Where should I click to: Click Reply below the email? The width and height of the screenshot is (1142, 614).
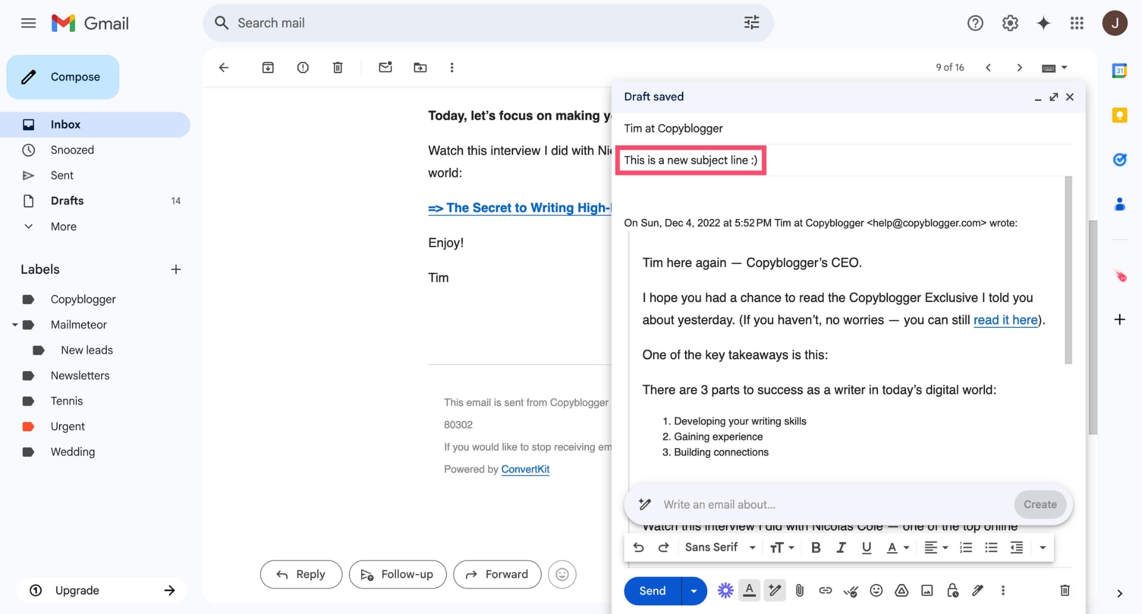pos(301,575)
